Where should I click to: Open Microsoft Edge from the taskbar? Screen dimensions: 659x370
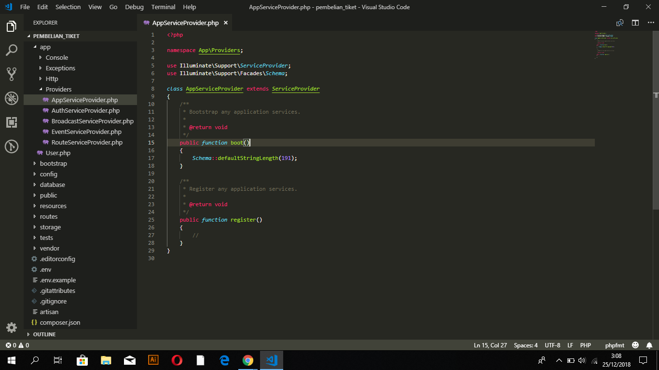click(224, 360)
